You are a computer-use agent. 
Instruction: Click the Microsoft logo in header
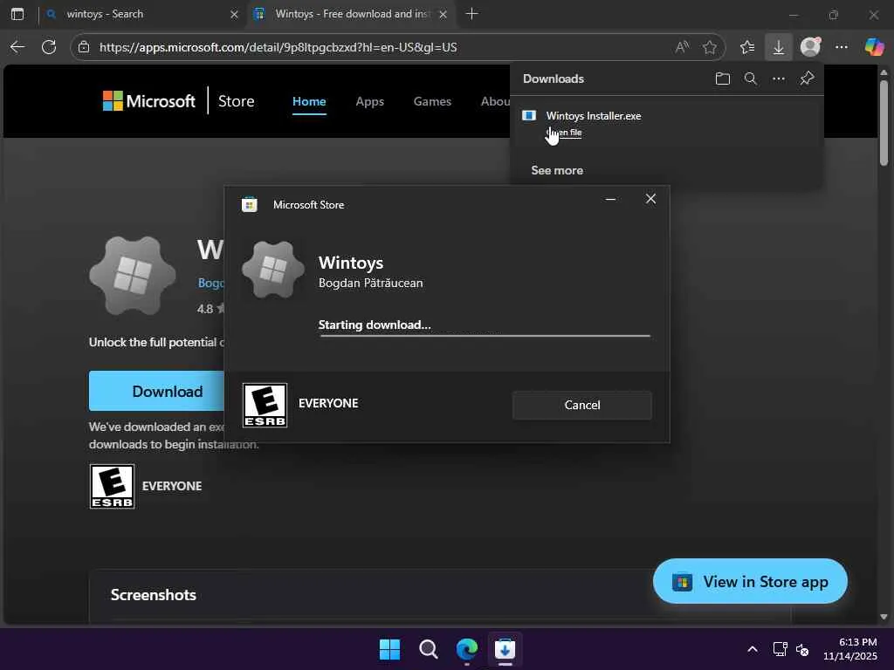tap(148, 101)
